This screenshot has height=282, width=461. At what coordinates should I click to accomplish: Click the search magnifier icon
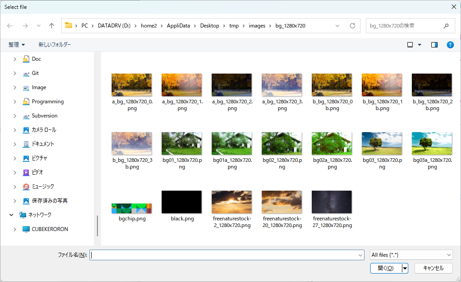[446, 26]
